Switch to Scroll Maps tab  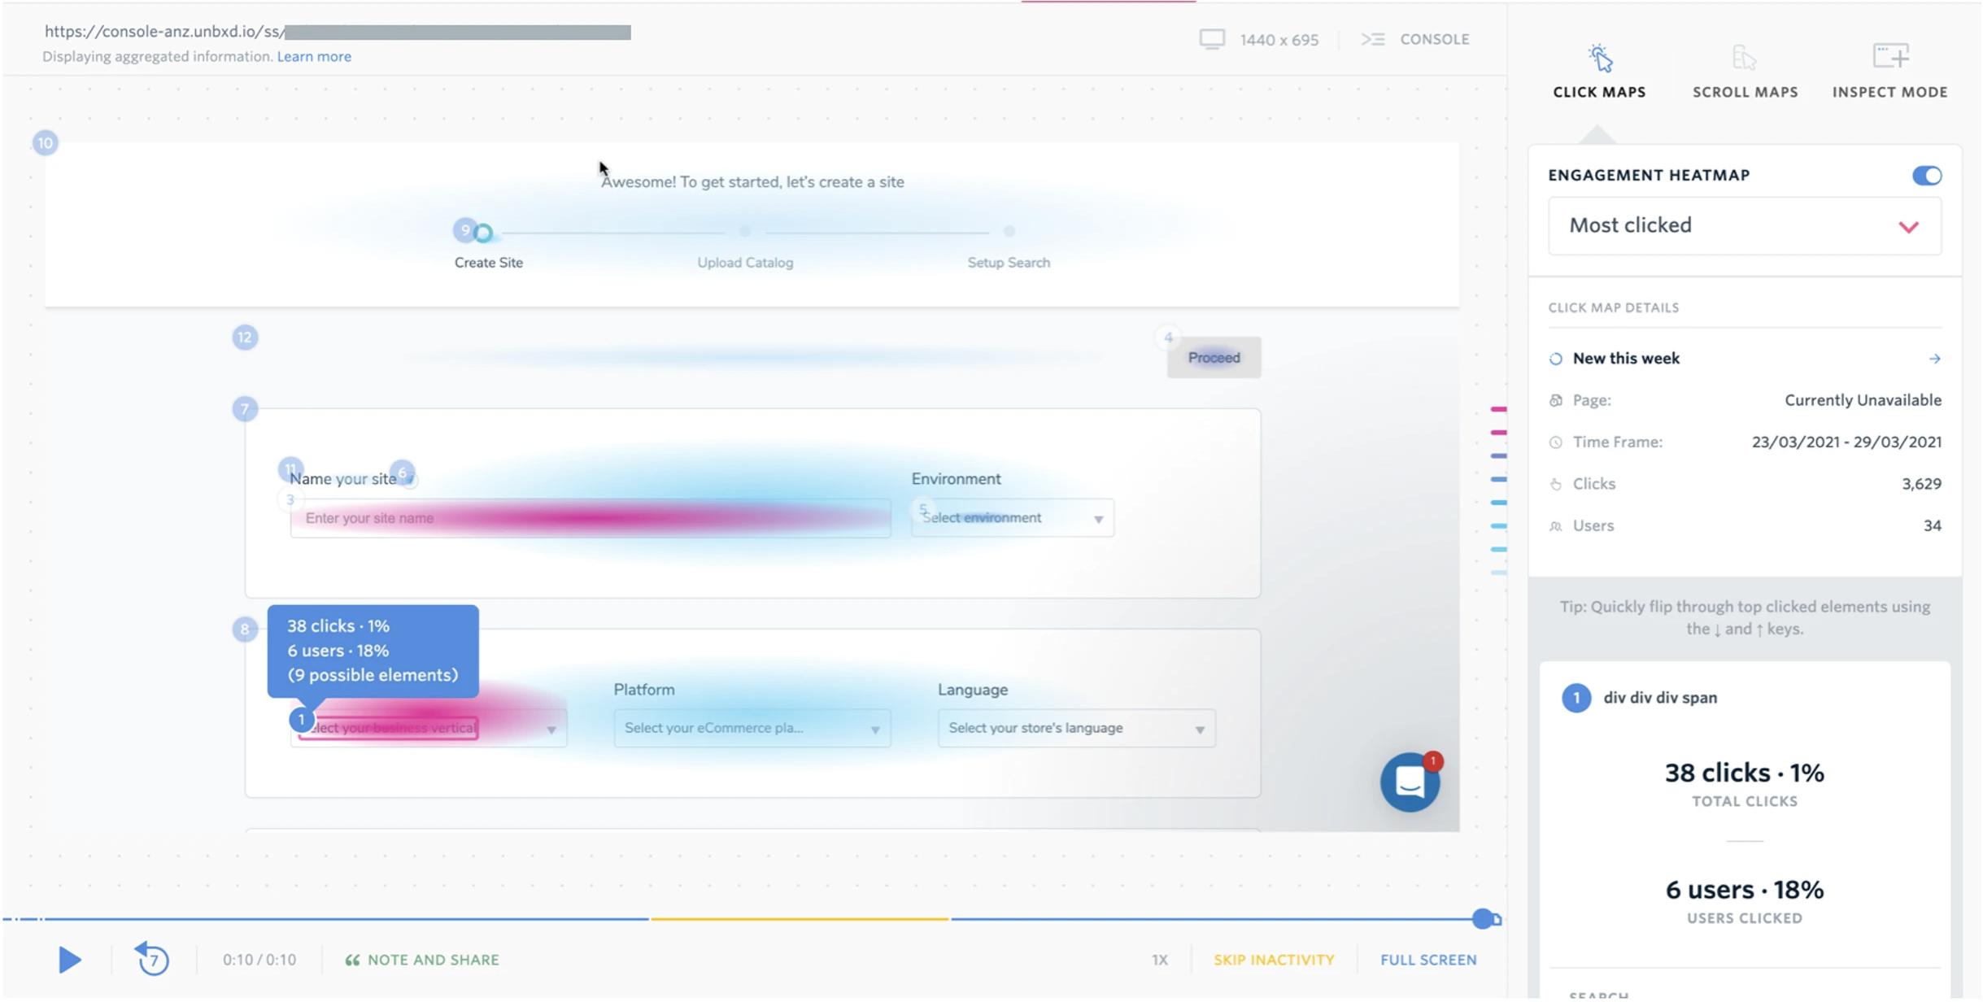pyautogui.click(x=1745, y=72)
